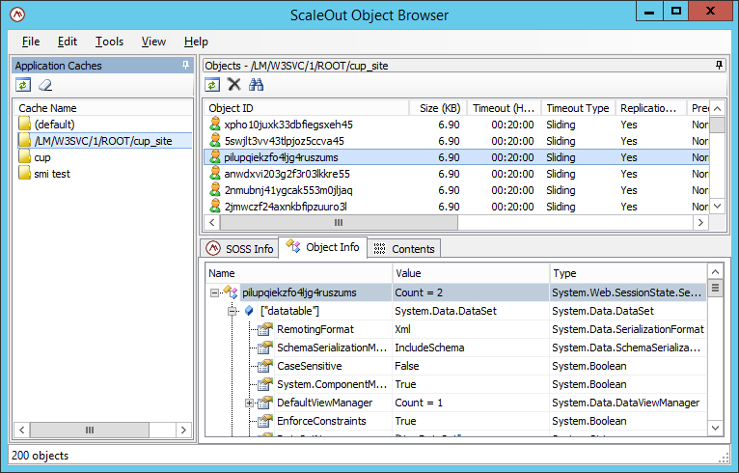The image size is (739, 473).
Task: Click the eraser clear cache icon
Action: point(45,85)
